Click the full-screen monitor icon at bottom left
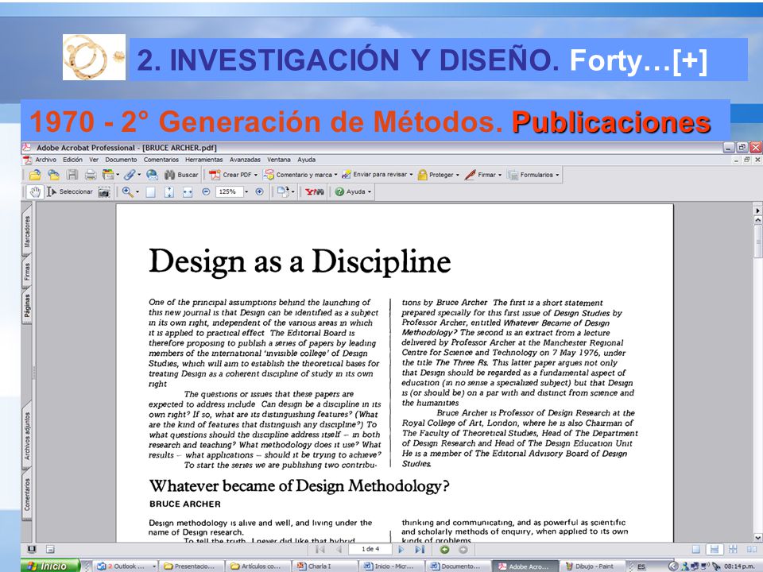The width and height of the screenshot is (763, 572). tap(32, 549)
